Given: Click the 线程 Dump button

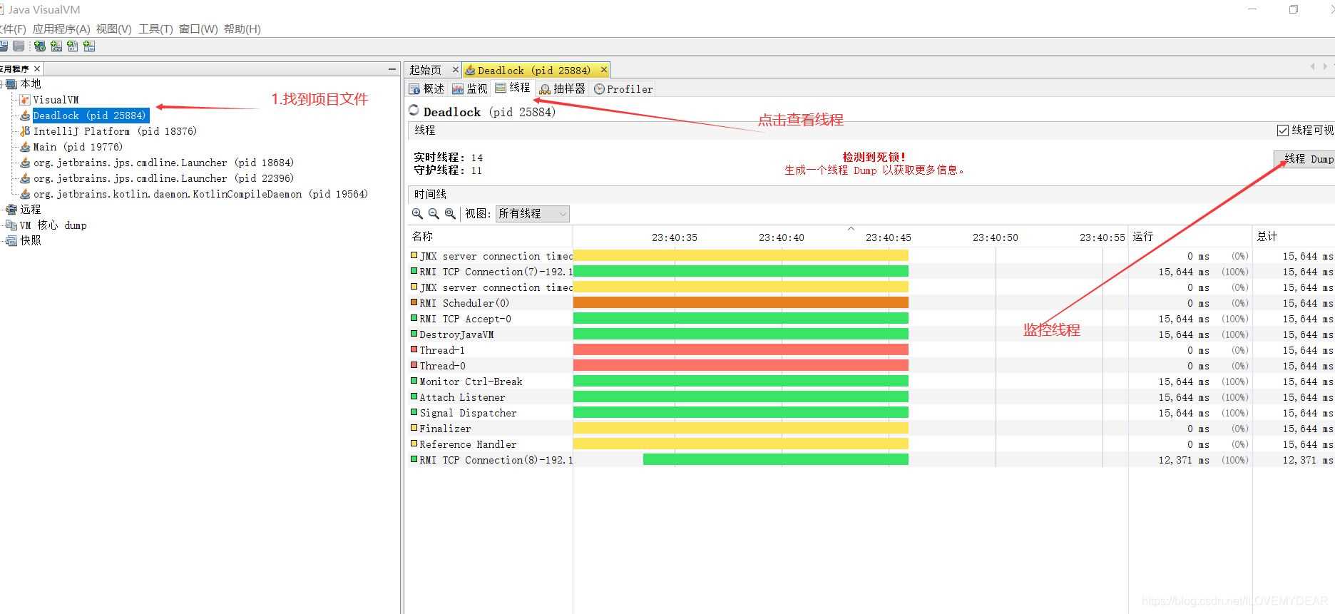Looking at the screenshot, I should 1304,159.
